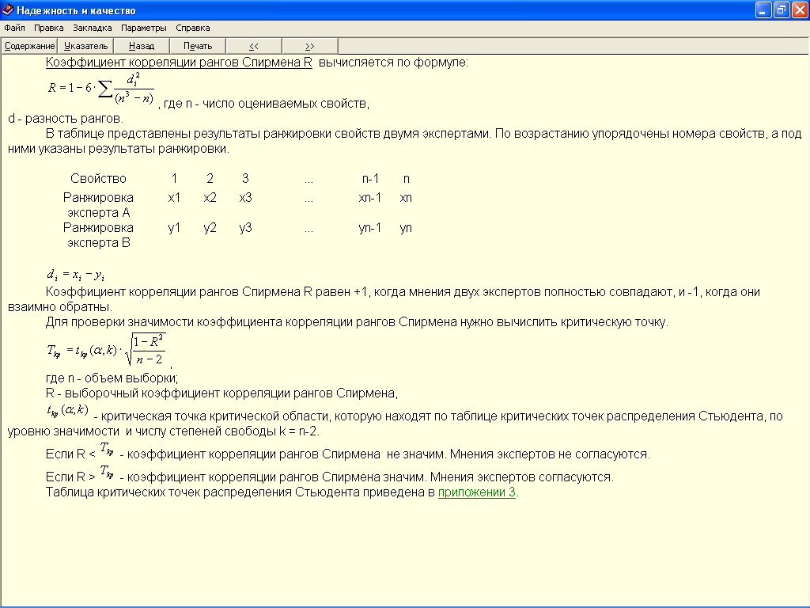Viewport: 810px width, 608px height.
Task: Open the приложении 3 link
Action: coord(477,492)
